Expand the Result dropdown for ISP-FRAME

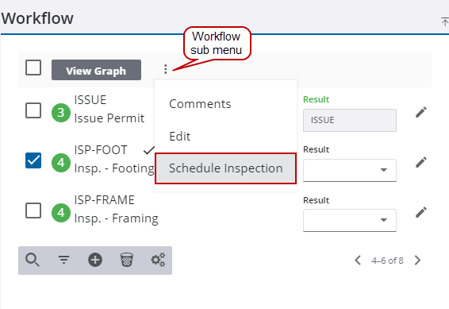(350, 220)
